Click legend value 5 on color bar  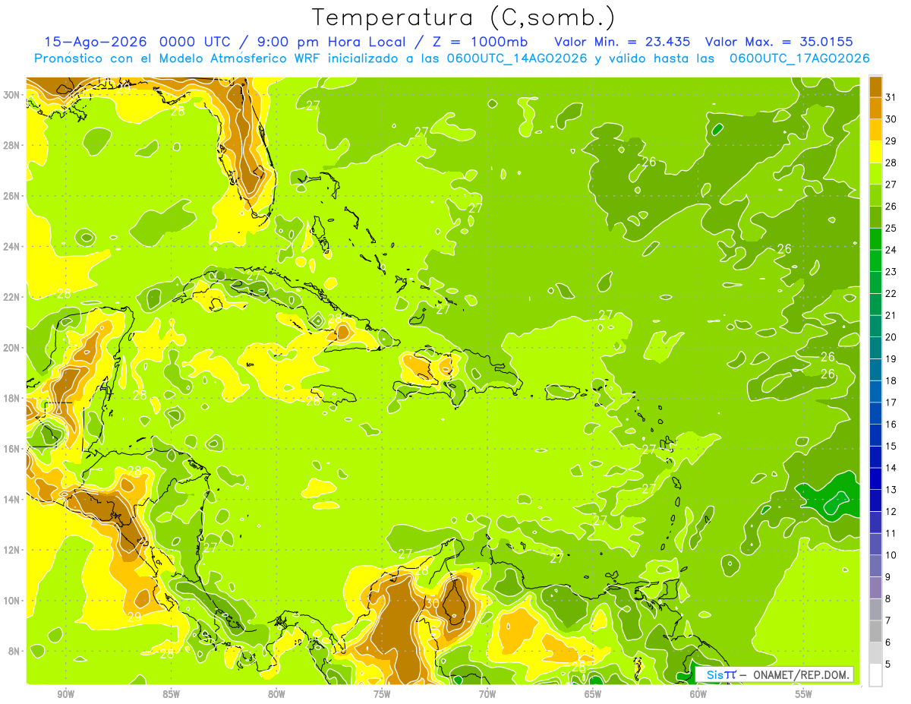888,665
